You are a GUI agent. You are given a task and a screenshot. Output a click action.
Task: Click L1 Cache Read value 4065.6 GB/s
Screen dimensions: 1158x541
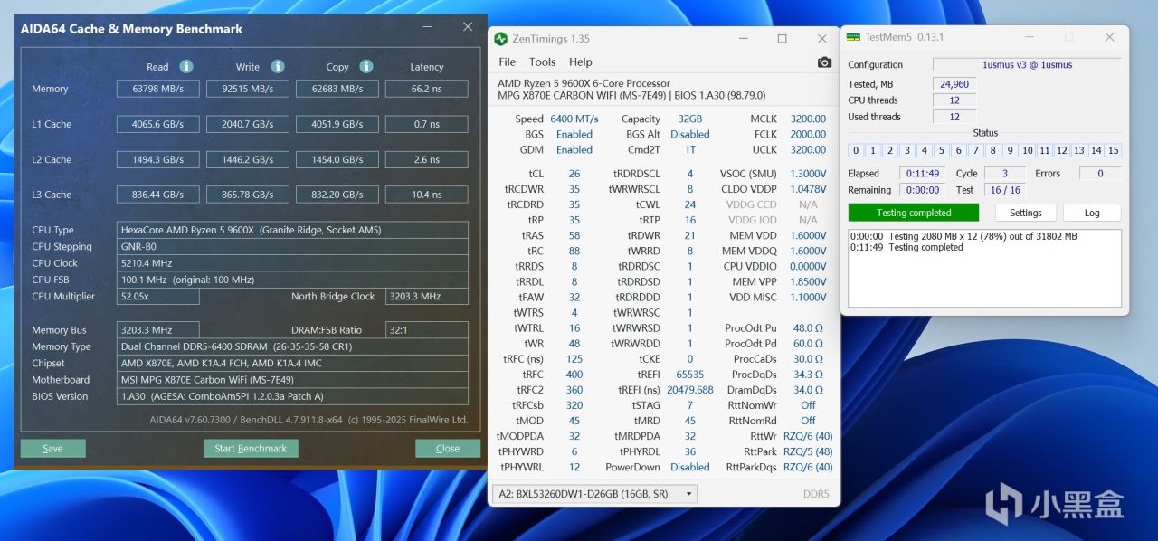(157, 124)
